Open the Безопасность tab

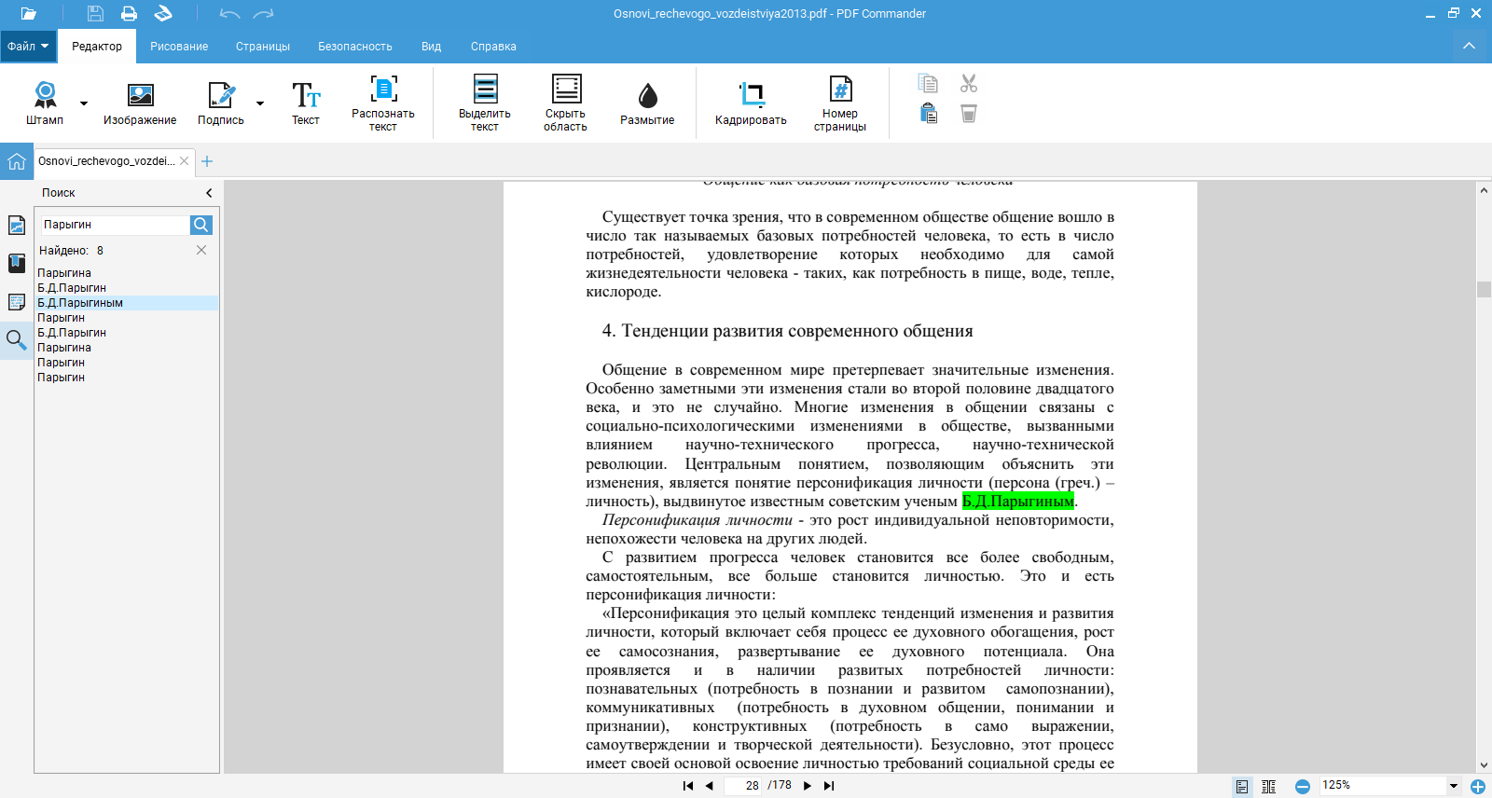tap(355, 46)
